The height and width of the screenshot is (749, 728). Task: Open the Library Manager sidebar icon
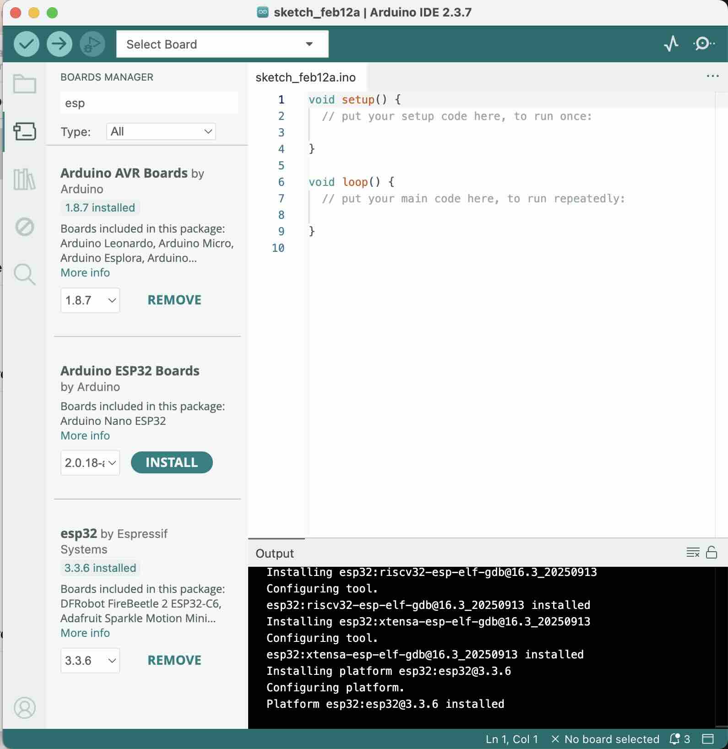pos(25,179)
